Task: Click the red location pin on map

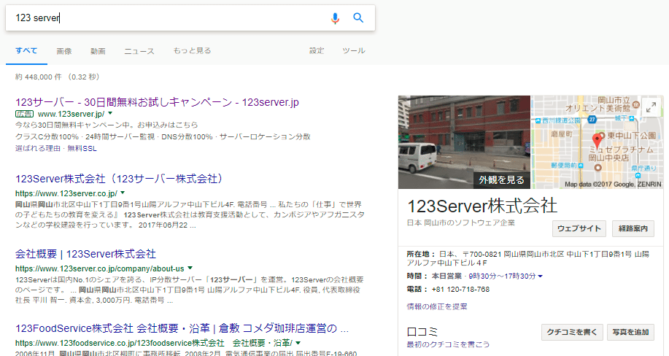Action: coord(596,139)
